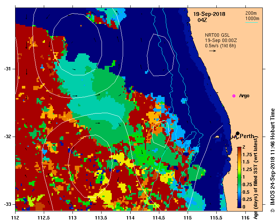Select the 04Z time label
This screenshot has width=279, height=224.
click(x=202, y=20)
